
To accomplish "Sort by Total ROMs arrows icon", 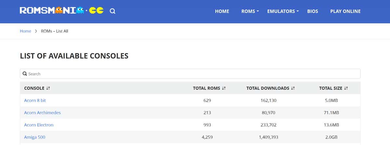I will 224,88.
